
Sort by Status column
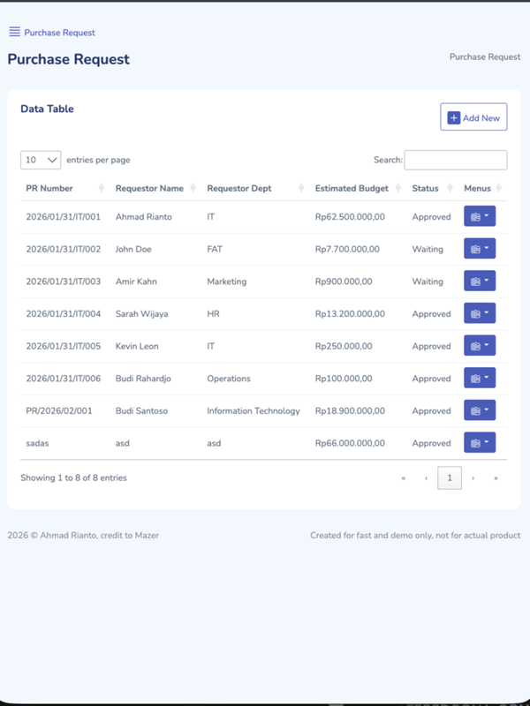click(432, 188)
